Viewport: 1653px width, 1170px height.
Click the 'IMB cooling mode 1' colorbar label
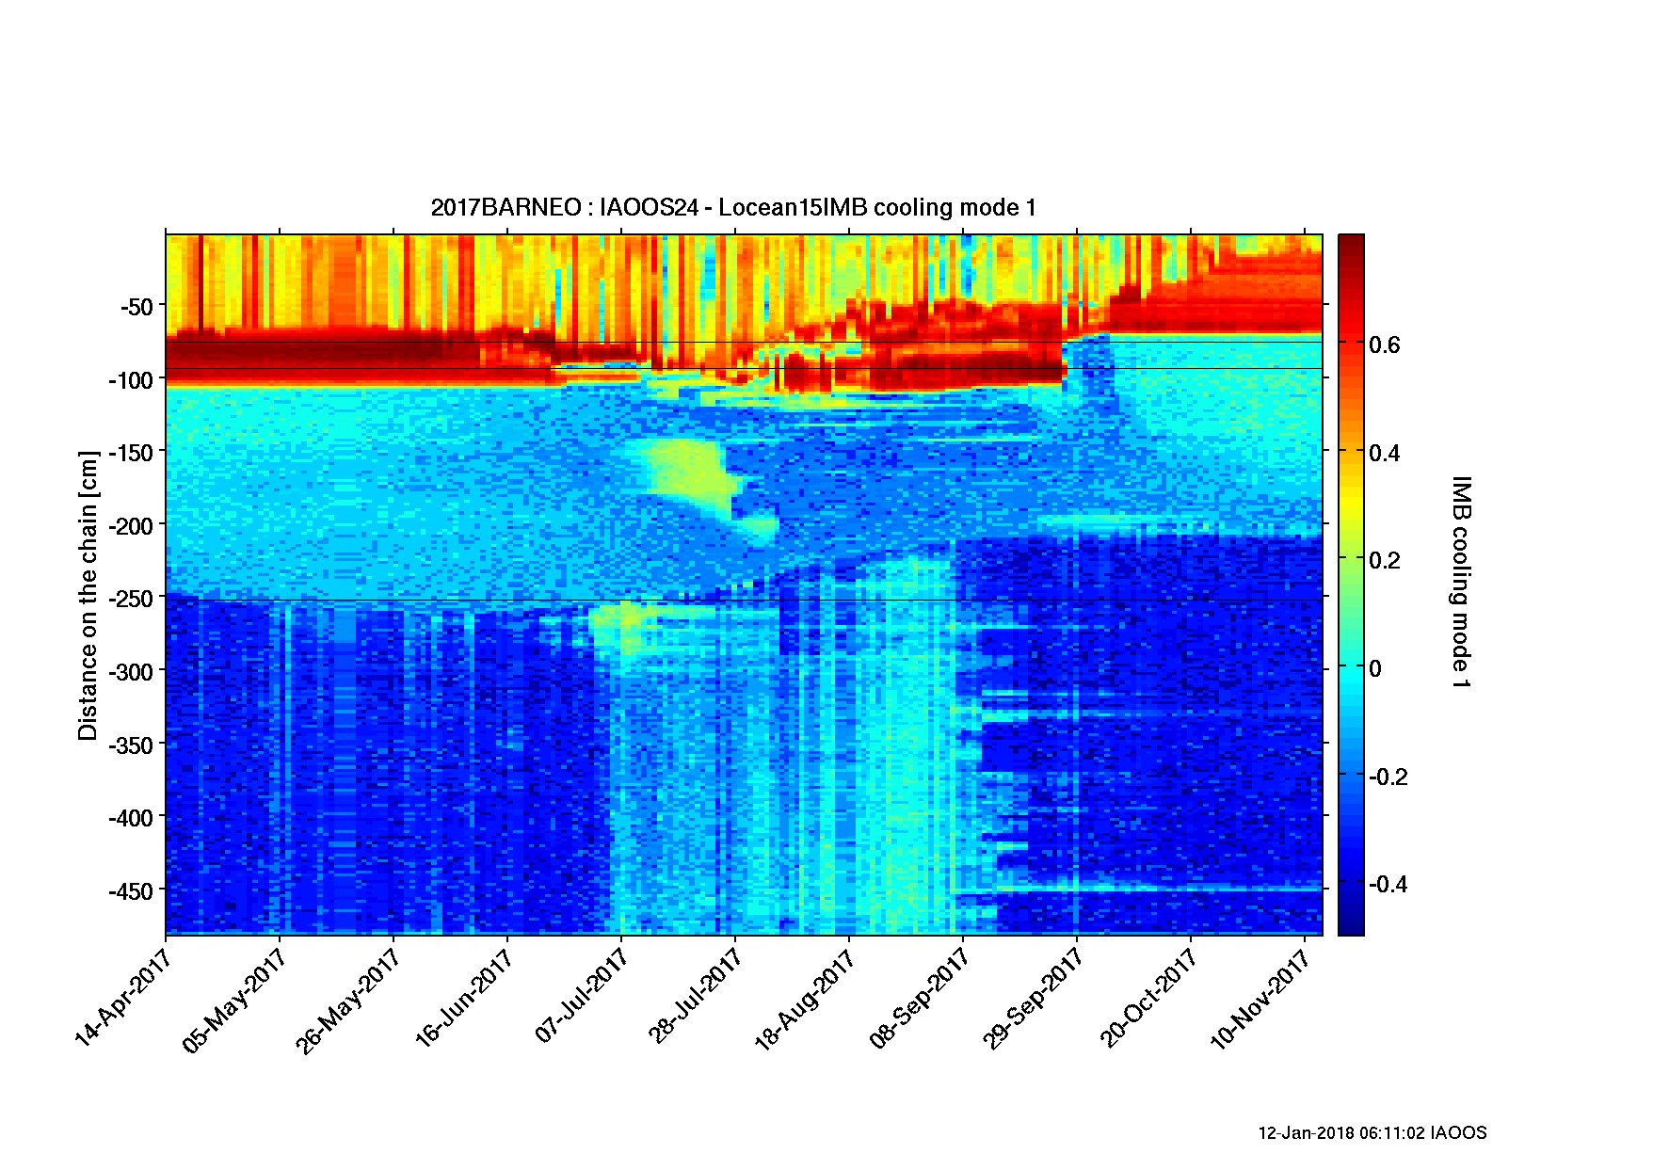coord(1460,582)
